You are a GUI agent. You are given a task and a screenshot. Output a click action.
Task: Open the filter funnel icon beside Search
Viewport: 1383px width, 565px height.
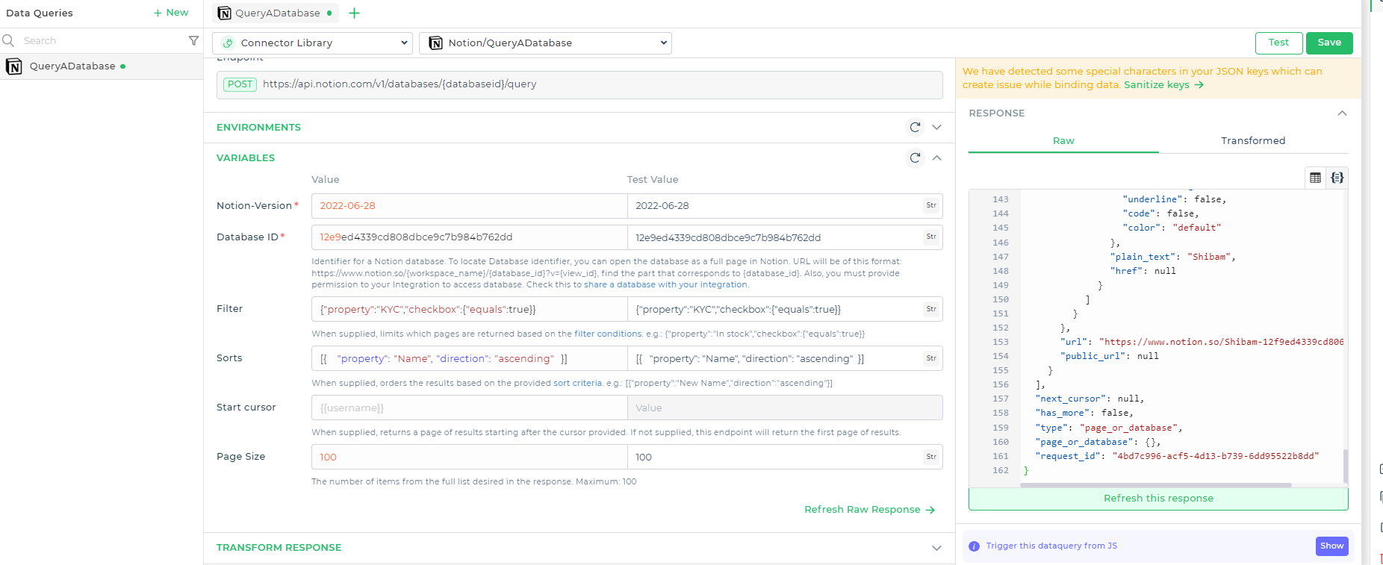point(193,40)
